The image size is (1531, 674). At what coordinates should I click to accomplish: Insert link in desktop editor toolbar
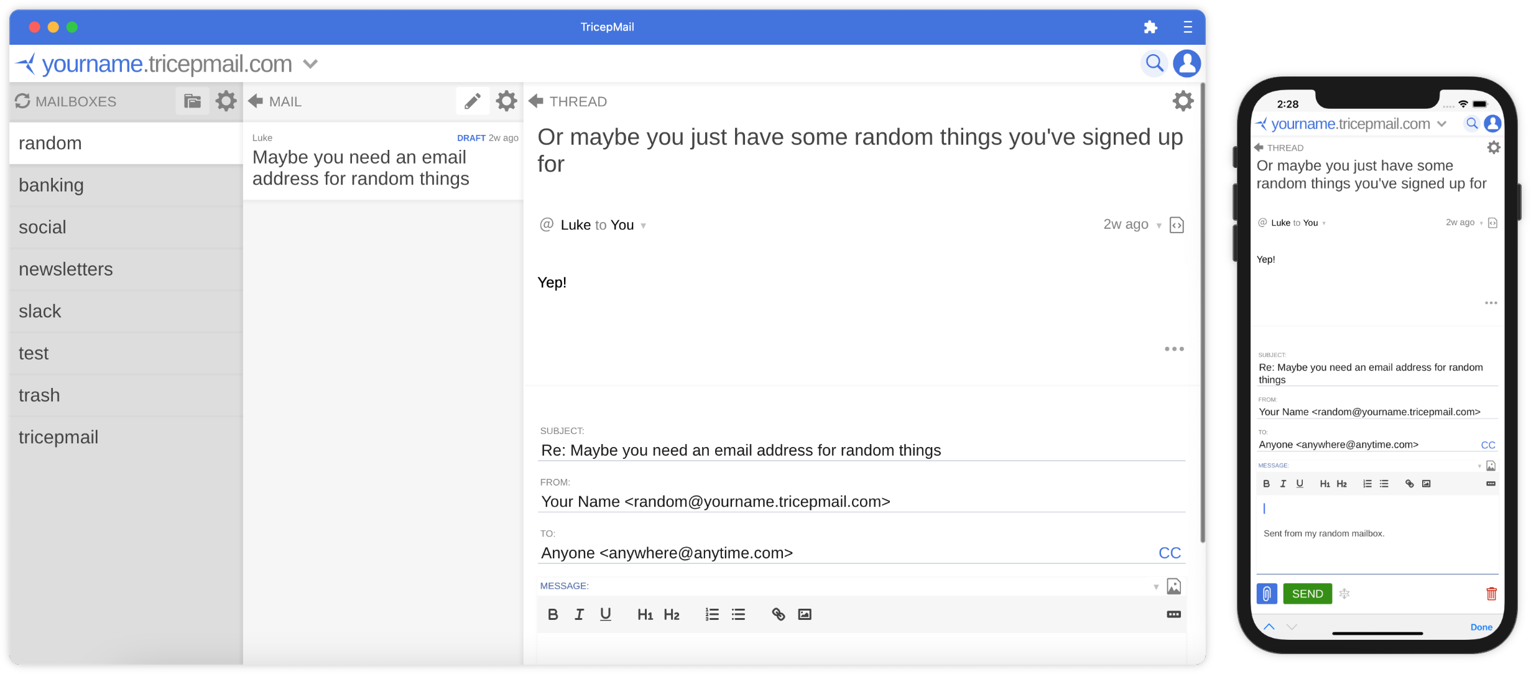tap(778, 614)
